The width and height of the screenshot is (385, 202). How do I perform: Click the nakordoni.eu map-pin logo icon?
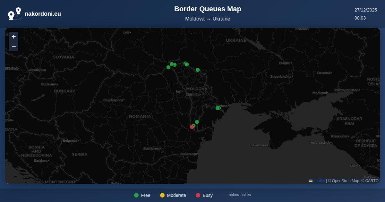click(x=14, y=14)
